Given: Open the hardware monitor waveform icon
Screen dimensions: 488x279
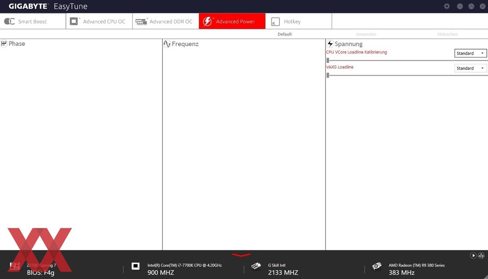Looking at the screenshot, I should tap(481, 255).
